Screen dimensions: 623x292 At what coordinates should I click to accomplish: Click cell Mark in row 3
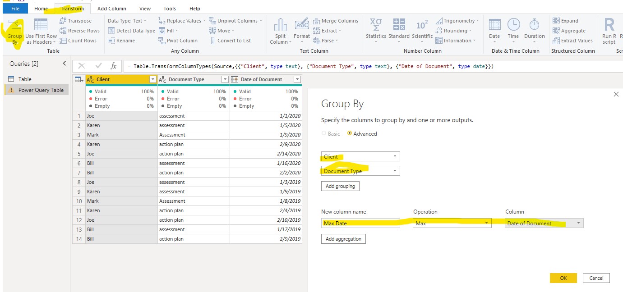click(x=121, y=135)
